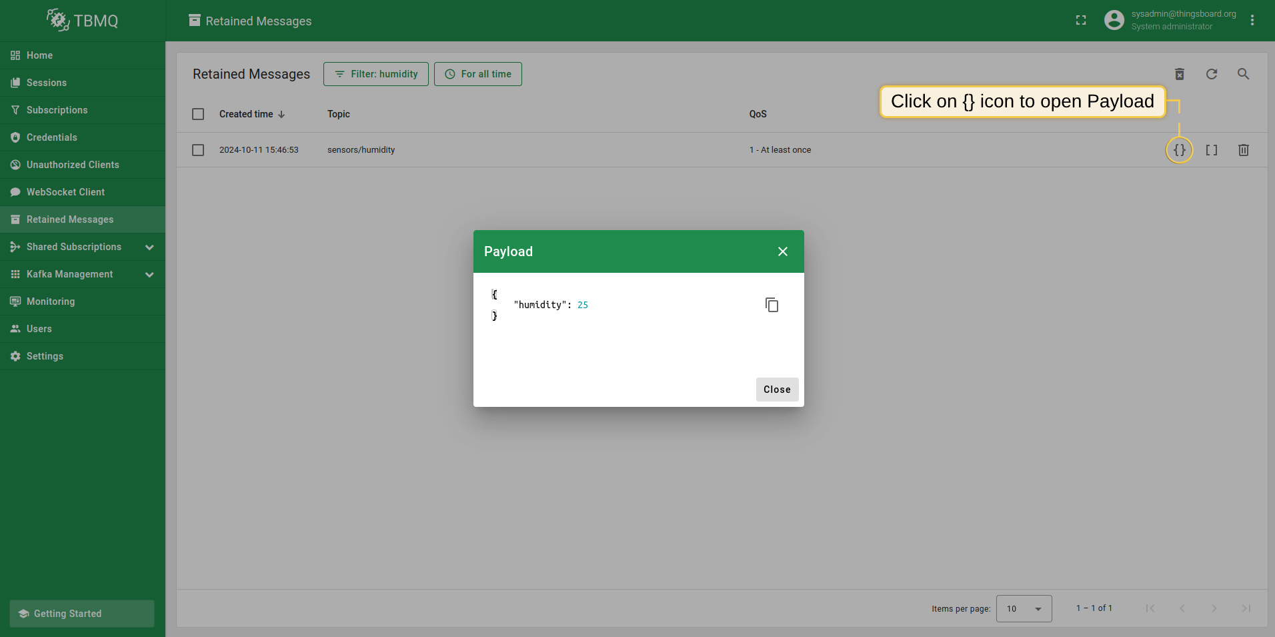Go to WebSocket Client page
The image size is (1275, 637).
pyautogui.click(x=65, y=192)
